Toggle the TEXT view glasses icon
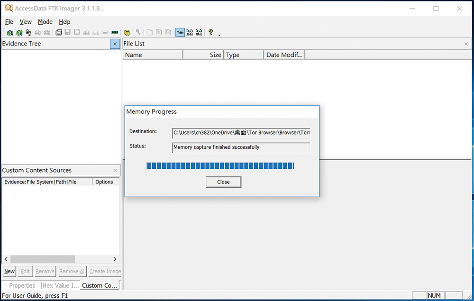Viewport: 474px width, 301px height. point(190,32)
